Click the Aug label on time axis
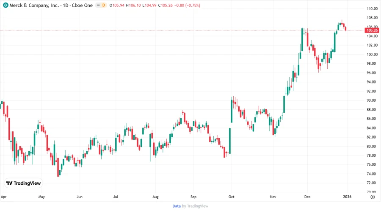 tap(155, 197)
